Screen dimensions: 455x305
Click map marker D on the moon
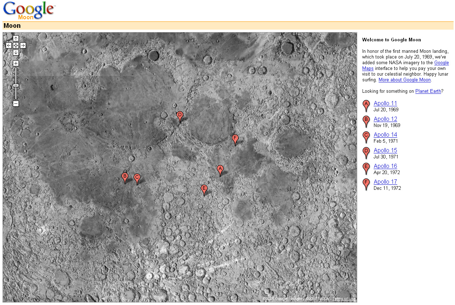180,116
